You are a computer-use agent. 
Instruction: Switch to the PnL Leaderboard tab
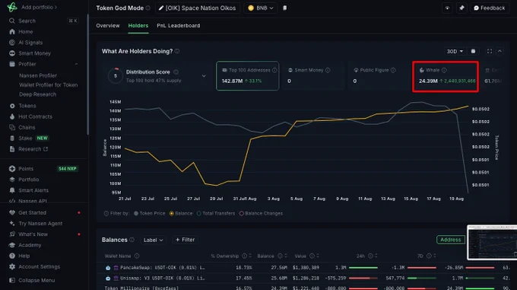click(179, 25)
